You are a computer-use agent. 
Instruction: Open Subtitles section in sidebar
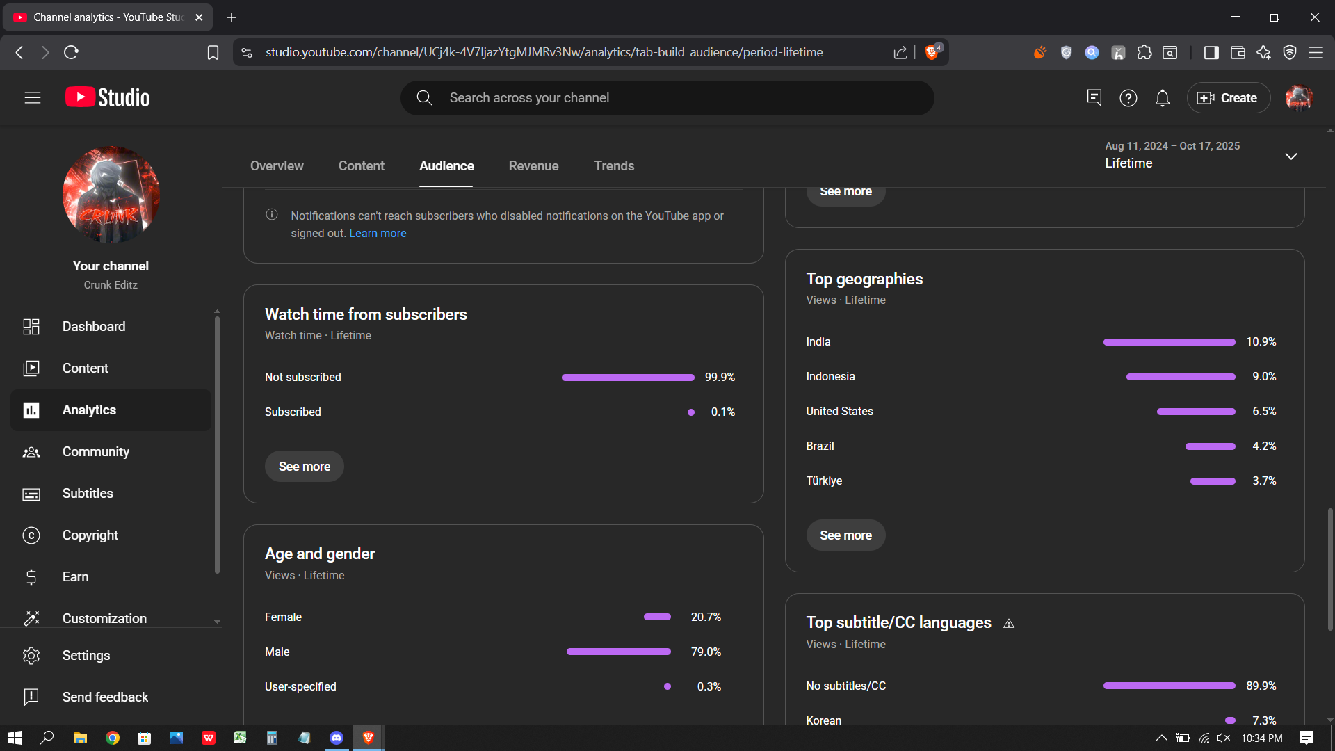[88, 493]
